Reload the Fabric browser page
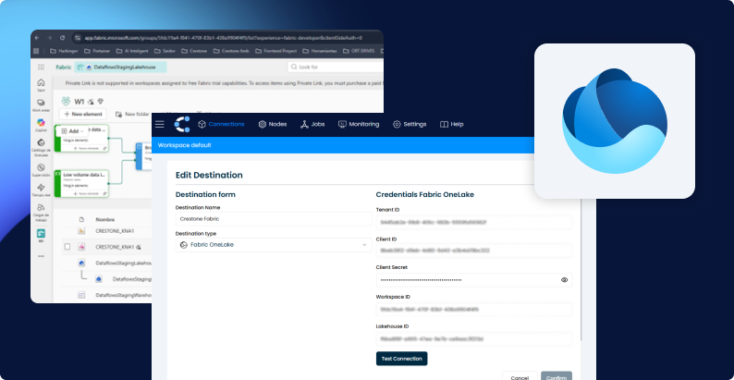The width and height of the screenshot is (734, 380). click(62, 38)
